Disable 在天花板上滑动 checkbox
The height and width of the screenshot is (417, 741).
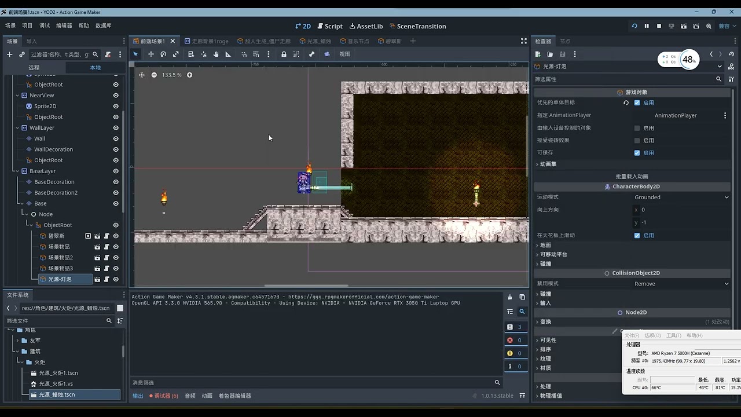click(x=637, y=236)
